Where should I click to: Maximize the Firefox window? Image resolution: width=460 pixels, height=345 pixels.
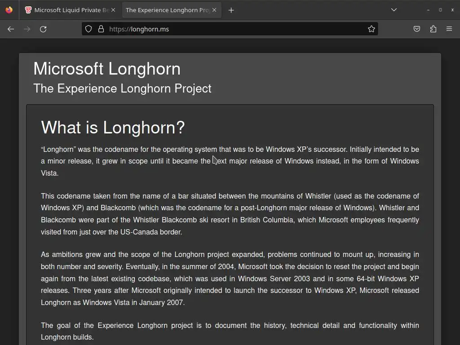click(x=440, y=10)
